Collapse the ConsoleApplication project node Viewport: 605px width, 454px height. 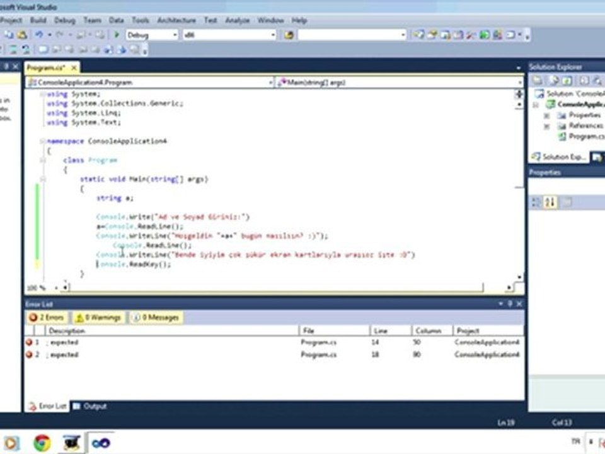(x=536, y=105)
